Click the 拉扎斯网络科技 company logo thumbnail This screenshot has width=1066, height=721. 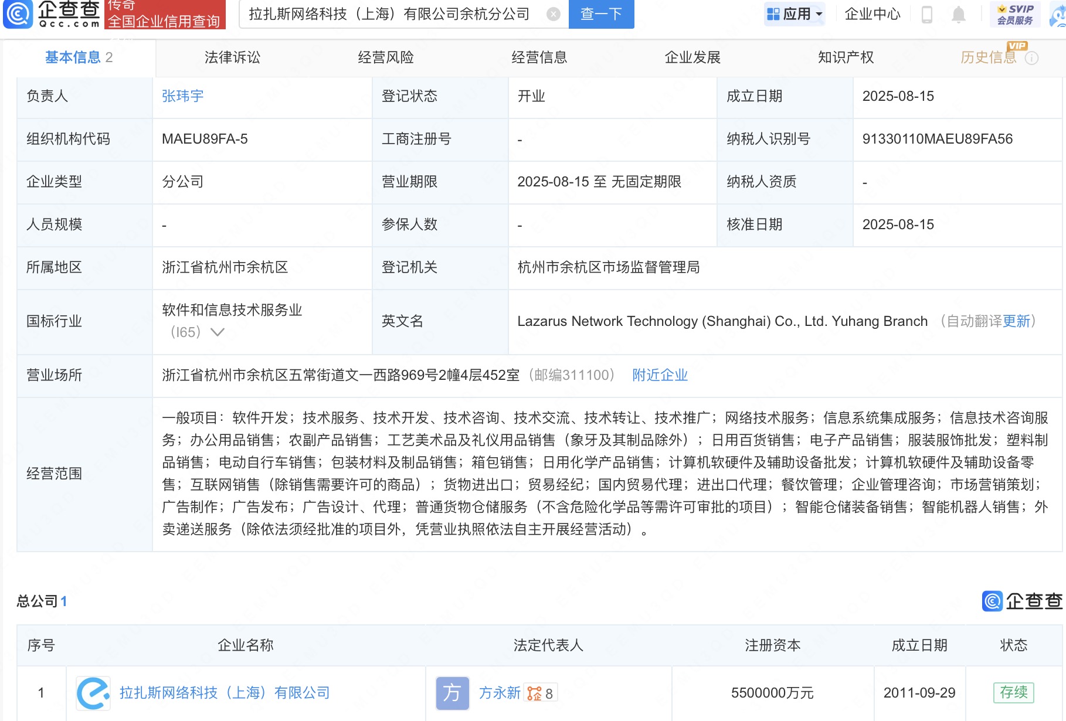(x=93, y=693)
